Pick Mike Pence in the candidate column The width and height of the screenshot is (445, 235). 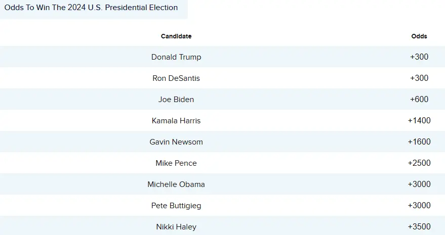point(176,163)
